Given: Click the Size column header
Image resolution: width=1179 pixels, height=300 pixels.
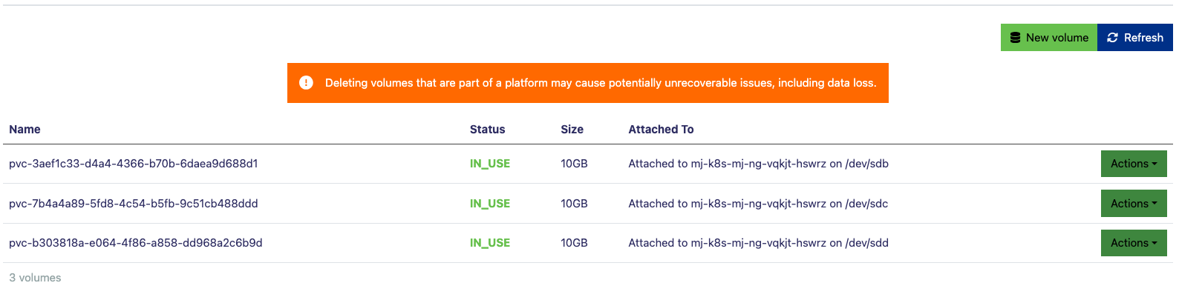Looking at the screenshot, I should [x=572, y=130].
